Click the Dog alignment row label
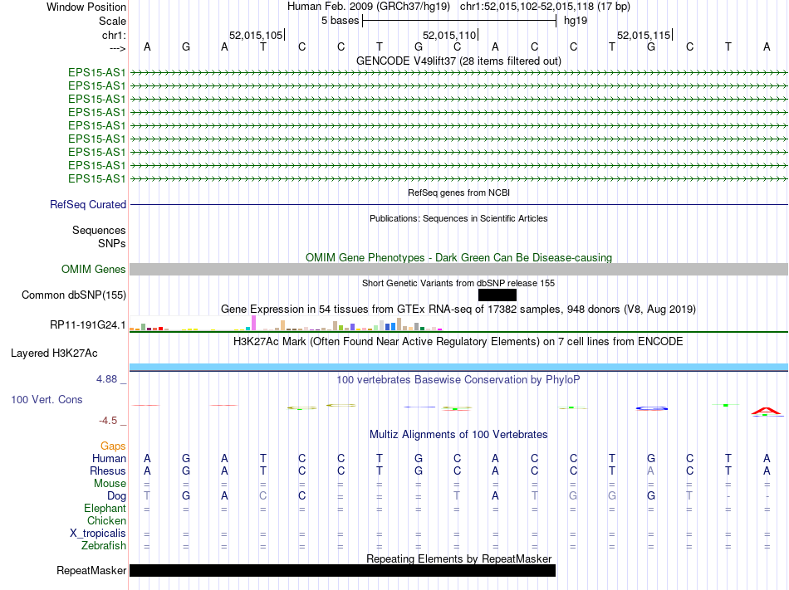789x590 pixels. click(116, 496)
